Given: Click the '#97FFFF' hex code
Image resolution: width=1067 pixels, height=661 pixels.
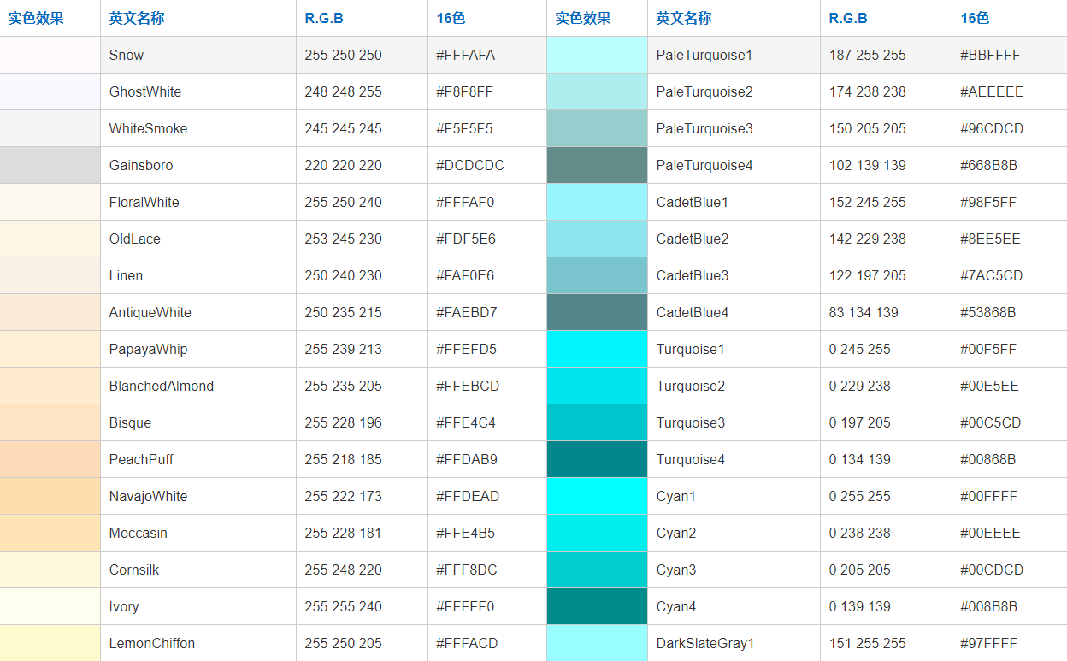Looking at the screenshot, I should coord(988,643).
